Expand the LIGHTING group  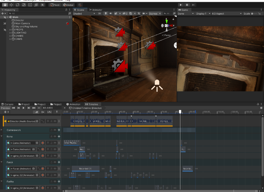(x=10, y=33)
